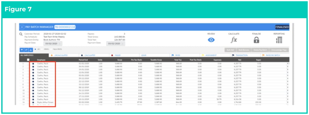
Task: Click the FINALISED status badge
Action: click(x=282, y=27)
